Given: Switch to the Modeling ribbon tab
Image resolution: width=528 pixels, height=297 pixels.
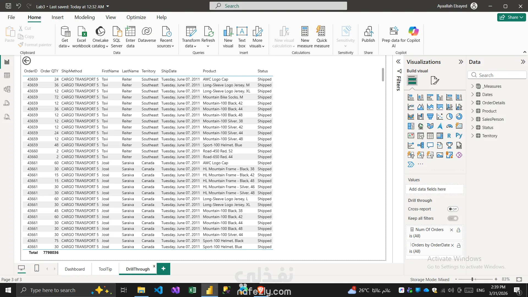Looking at the screenshot, I should click(84, 17).
